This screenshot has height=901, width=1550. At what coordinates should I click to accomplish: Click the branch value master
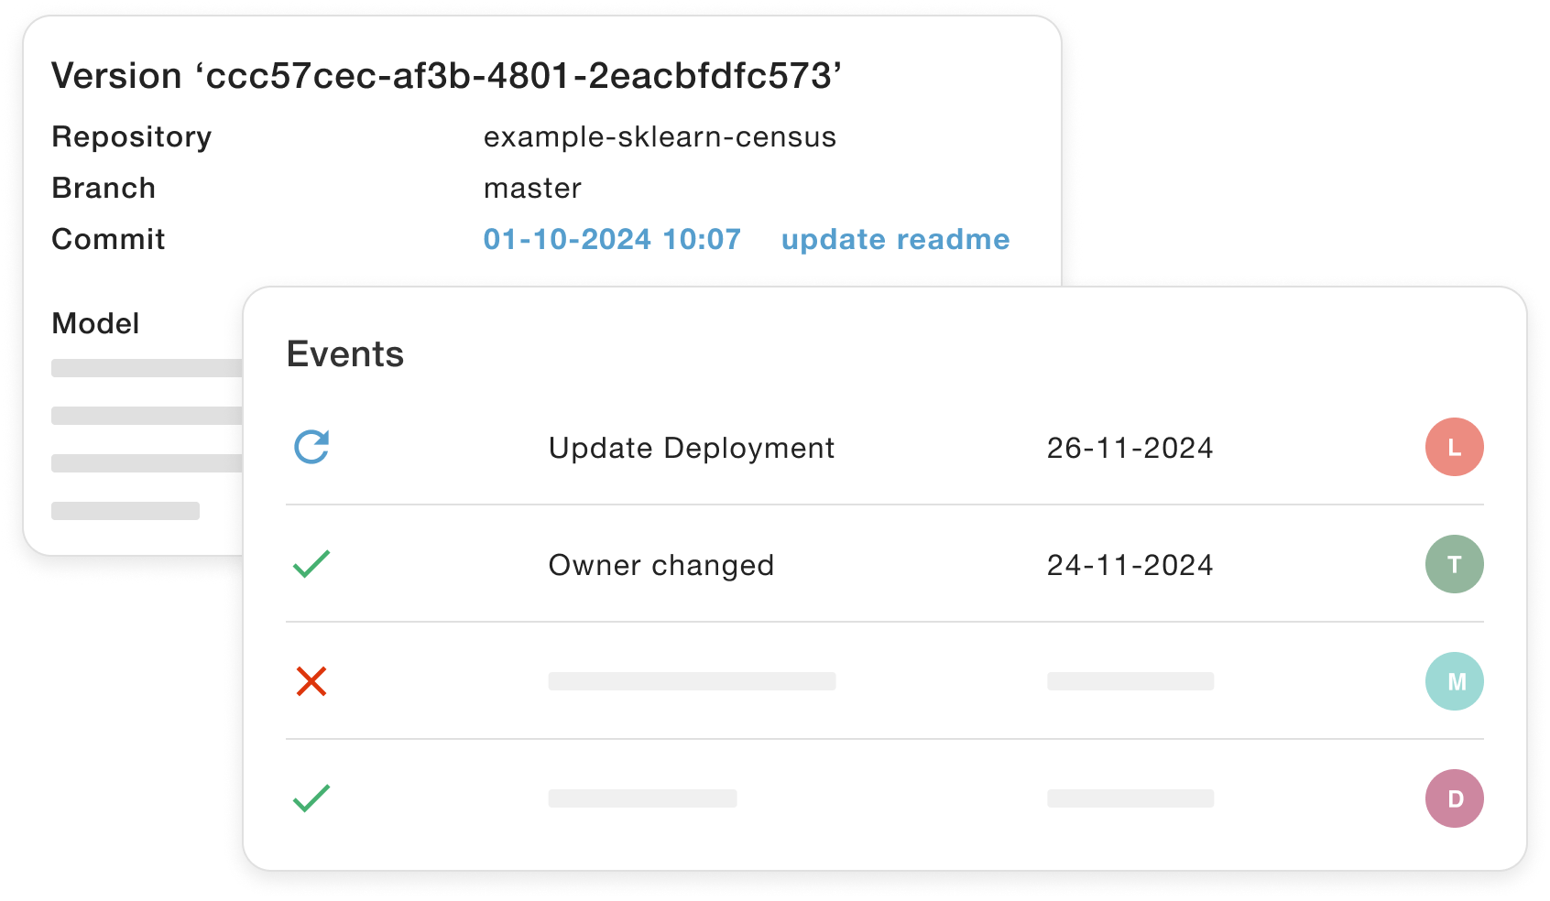tap(532, 188)
